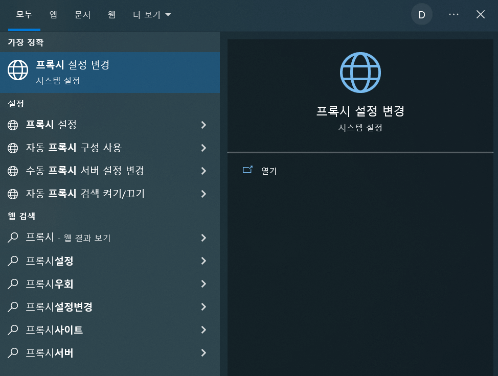Click the globe icon next to 수동 프록시 서버 설정 변경
Viewport: 498px width, 376px height.
point(13,171)
